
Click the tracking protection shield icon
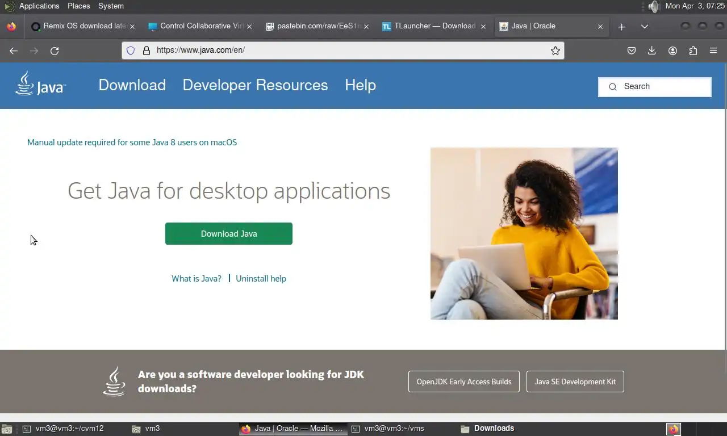point(131,50)
